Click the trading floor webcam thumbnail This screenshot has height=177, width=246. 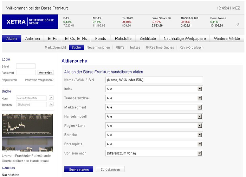pos(27,144)
